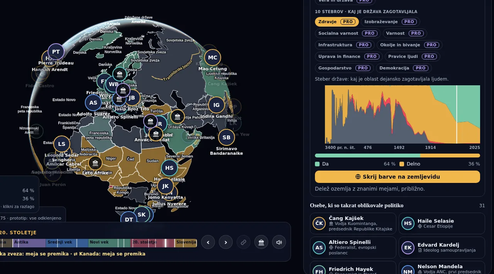Viewport: 494px width, 274px height.
Task: Select the Novi vek timeline segment
Action: click(109, 243)
